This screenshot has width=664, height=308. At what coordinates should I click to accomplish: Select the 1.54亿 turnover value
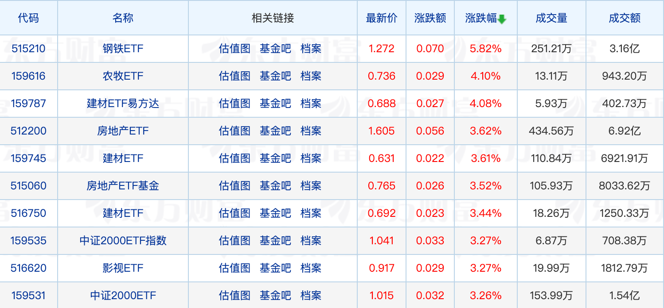point(625,296)
